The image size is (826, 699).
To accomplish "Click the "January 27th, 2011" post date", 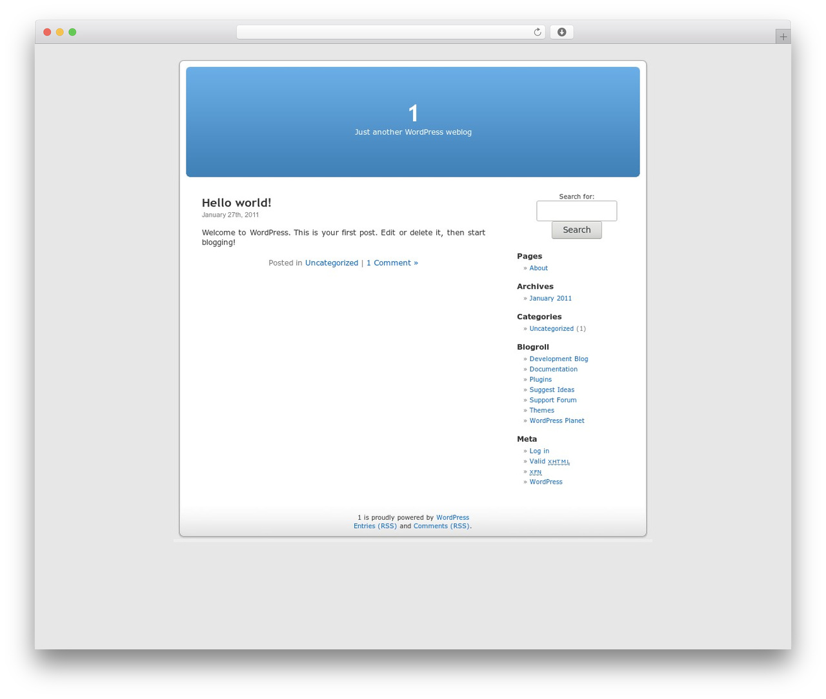I will [230, 215].
